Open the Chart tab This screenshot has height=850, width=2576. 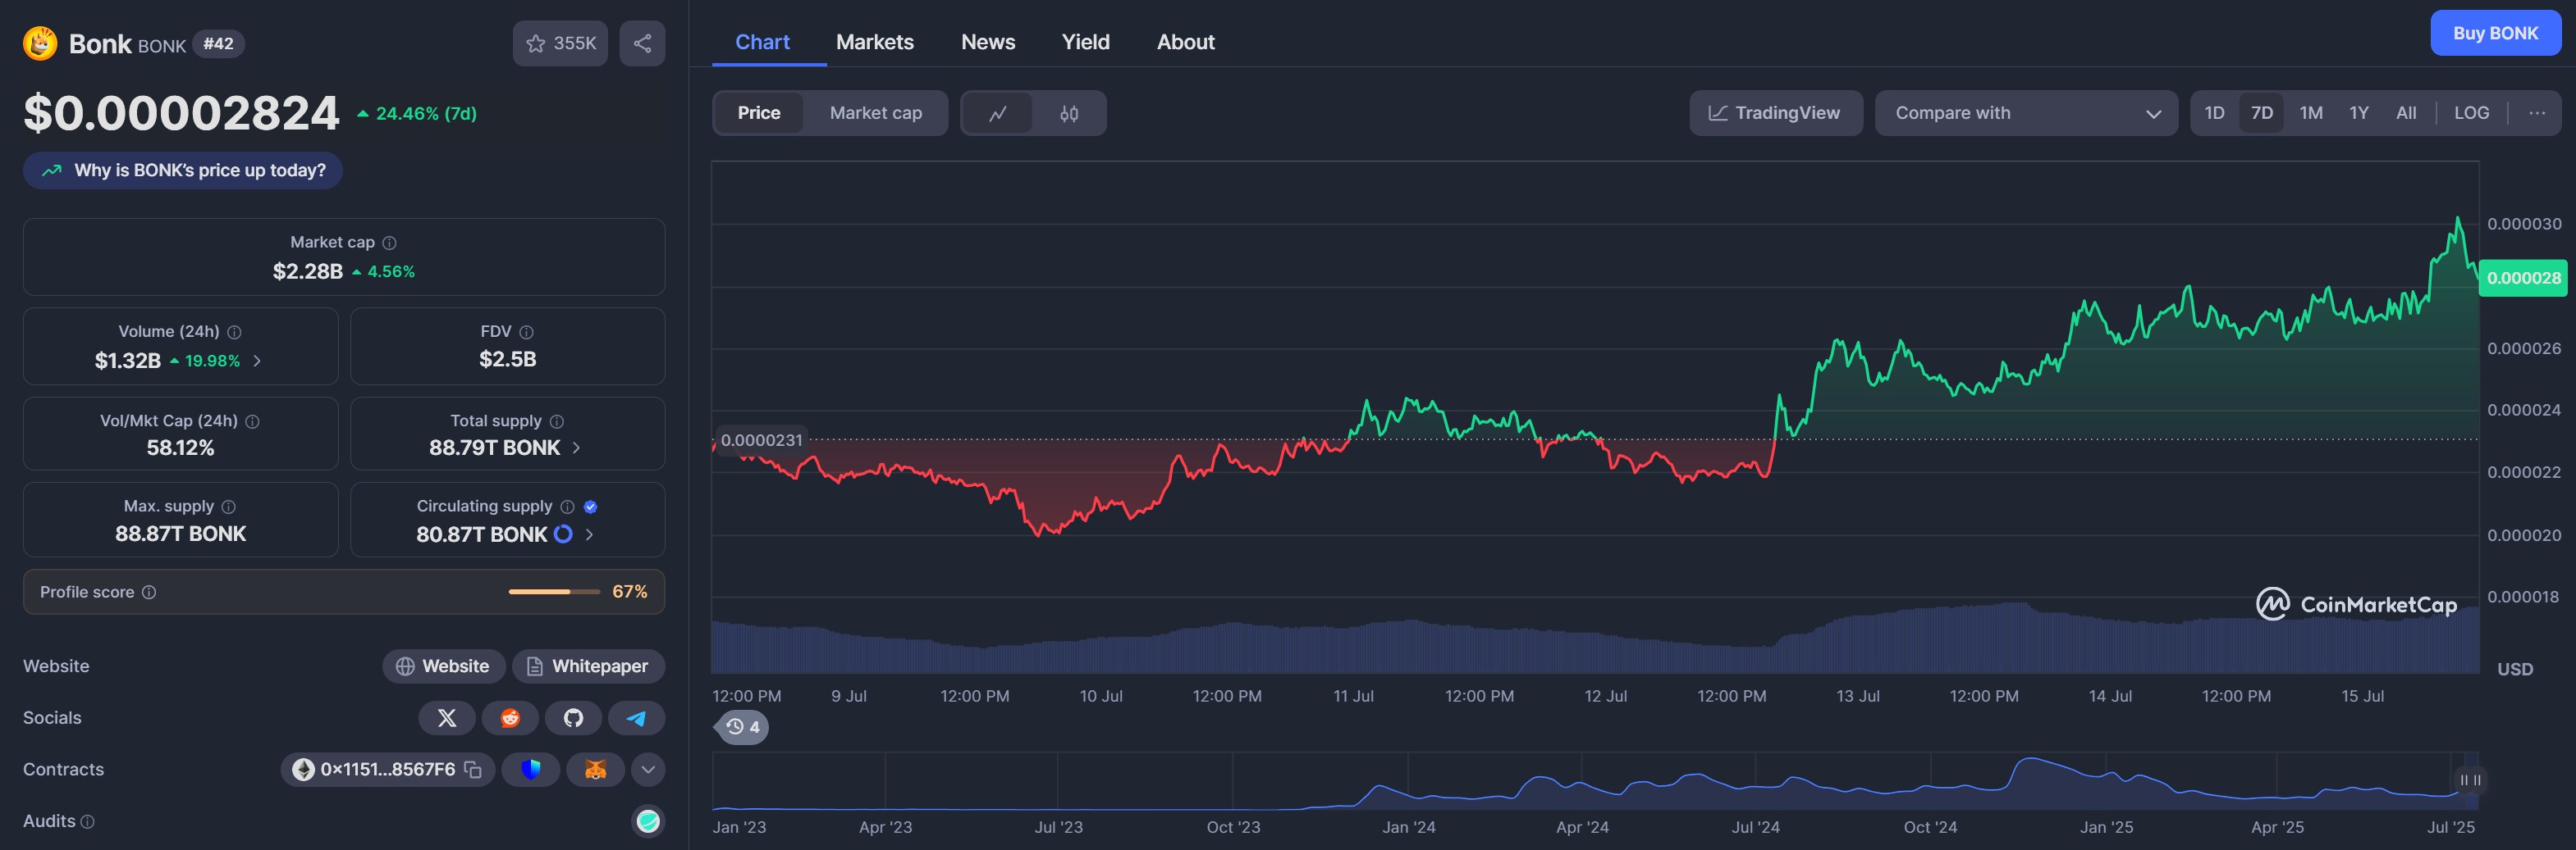(762, 42)
